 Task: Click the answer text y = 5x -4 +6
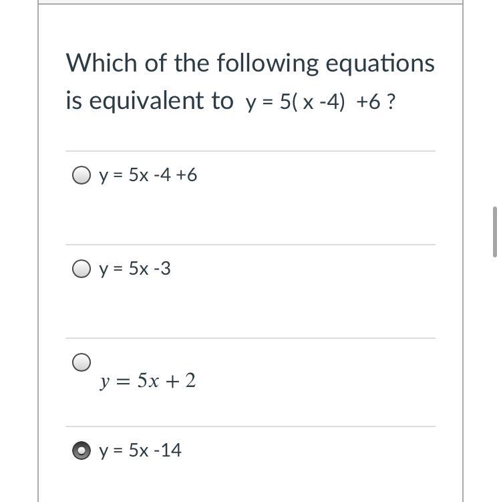pyautogui.click(x=148, y=176)
